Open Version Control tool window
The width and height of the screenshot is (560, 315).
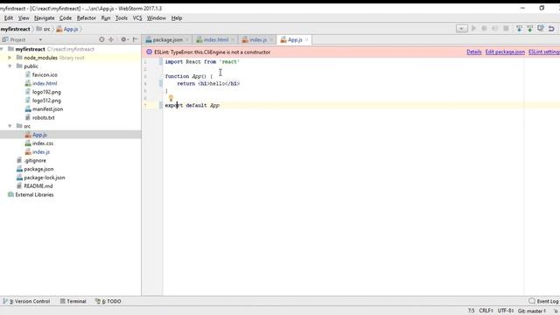(26, 301)
